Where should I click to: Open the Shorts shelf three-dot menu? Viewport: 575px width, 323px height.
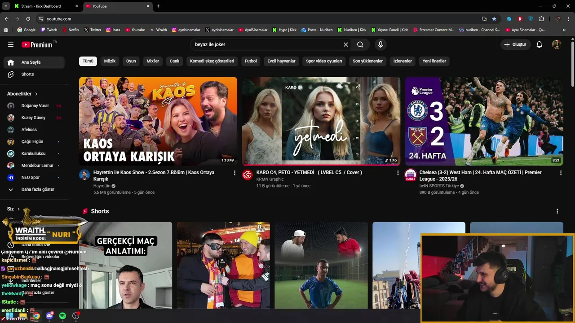tap(557, 211)
